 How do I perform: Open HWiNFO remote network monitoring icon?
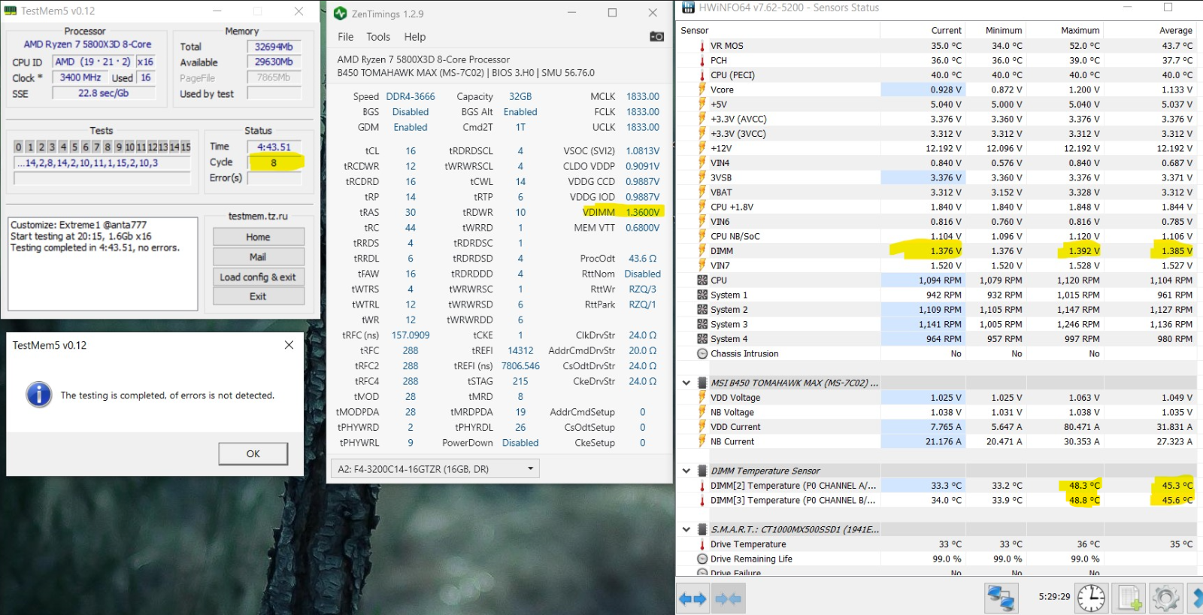pos(1001,598)
